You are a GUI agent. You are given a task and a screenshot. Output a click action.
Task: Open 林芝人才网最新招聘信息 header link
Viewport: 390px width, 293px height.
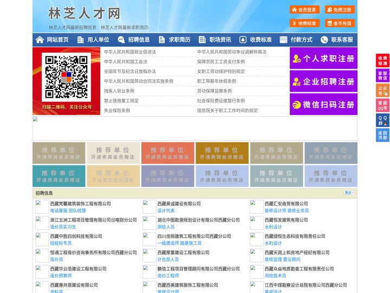point(73,28)
